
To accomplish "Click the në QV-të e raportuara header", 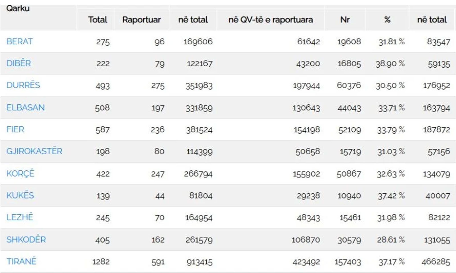I will [271, 20].
